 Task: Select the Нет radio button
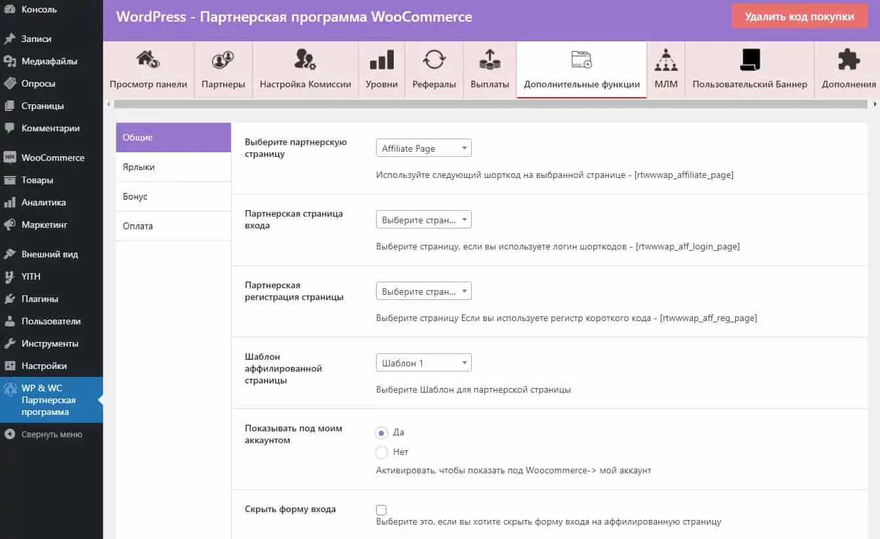[381, 452]
